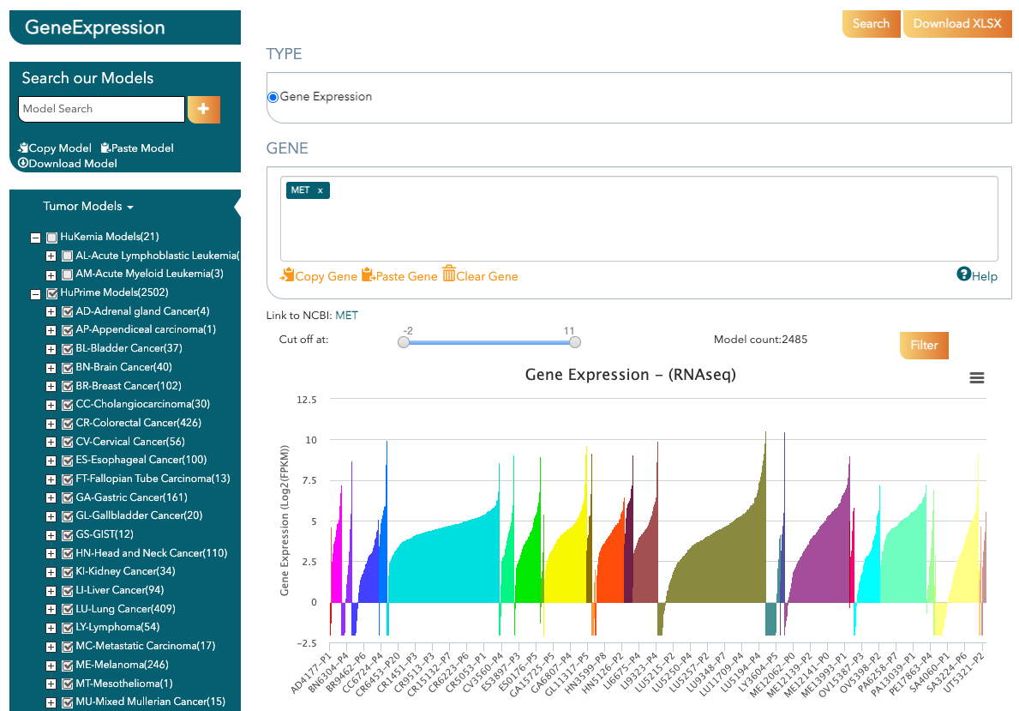1019x711 pixels.
Task: Open Help via the question mark icon
Action: pos(964,274)
